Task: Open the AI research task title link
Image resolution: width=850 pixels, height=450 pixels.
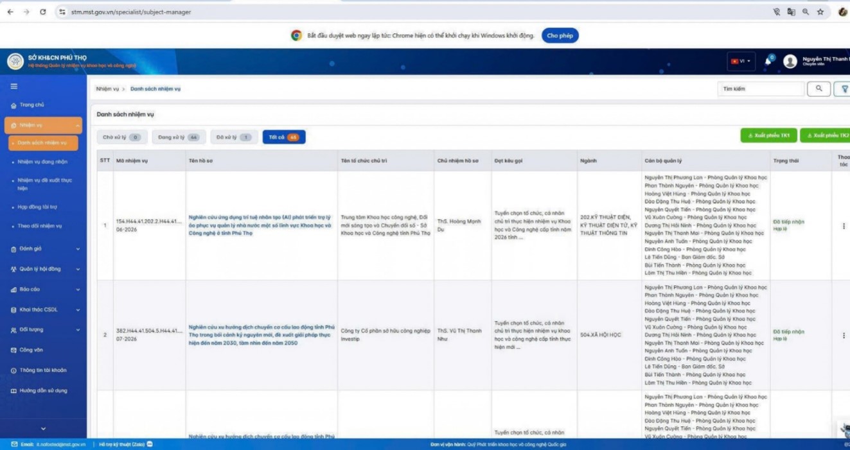Action: click(x=260, y=225)
